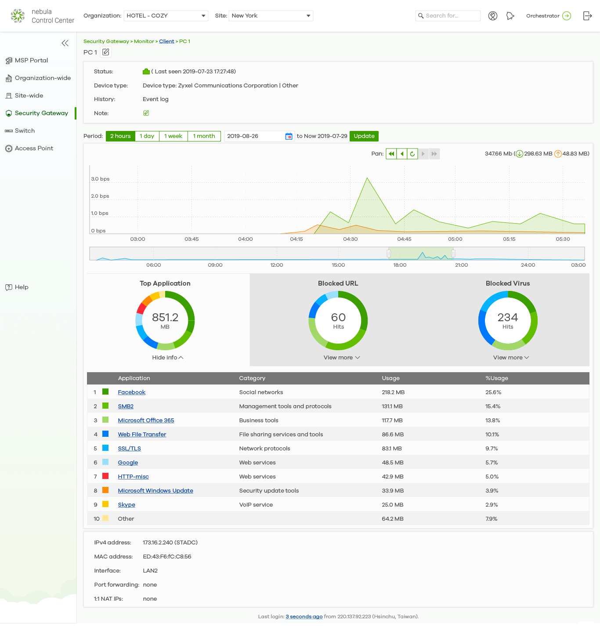Open the support/help lifebuoy icon
Viewport: 600px width, 642px height.
pos(493,16)
